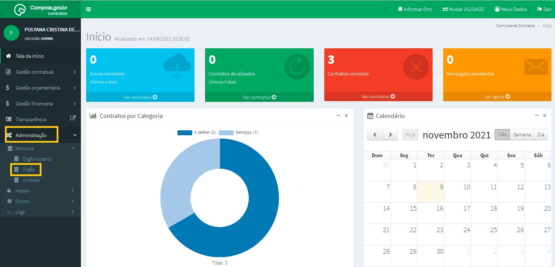555x267 pixels.
Task: Toggle A definir legend color swatch
Action: click(185, 133)
